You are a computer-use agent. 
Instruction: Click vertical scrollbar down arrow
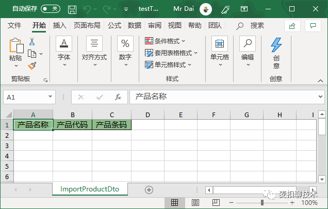click(x=322, y=179)
